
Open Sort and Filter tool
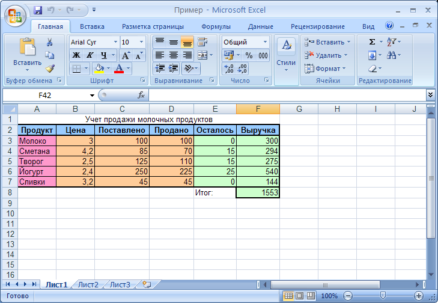coord(392,42)
